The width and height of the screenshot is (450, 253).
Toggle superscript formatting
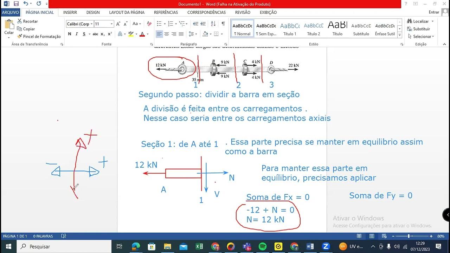tap(109, 34)
